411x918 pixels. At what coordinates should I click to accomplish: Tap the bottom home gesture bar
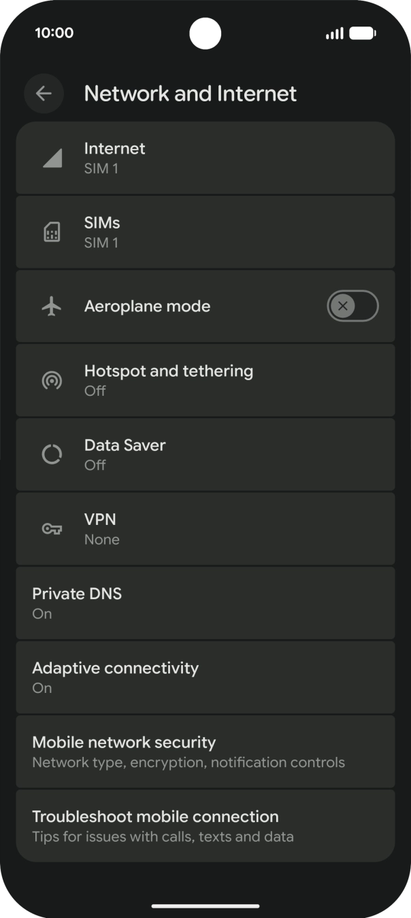tap(205, 906)
